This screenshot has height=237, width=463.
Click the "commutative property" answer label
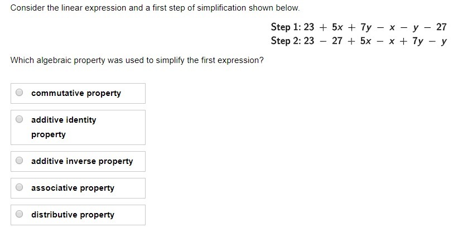[x=76, y=93]
